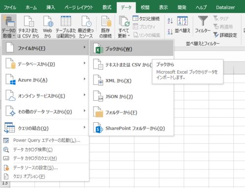
Task: Select SharePoint フォルダーから(O) item
Action: (x=131, y=129)
